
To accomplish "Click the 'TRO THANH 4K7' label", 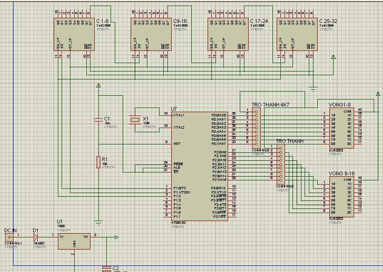I will pos(271,105).
